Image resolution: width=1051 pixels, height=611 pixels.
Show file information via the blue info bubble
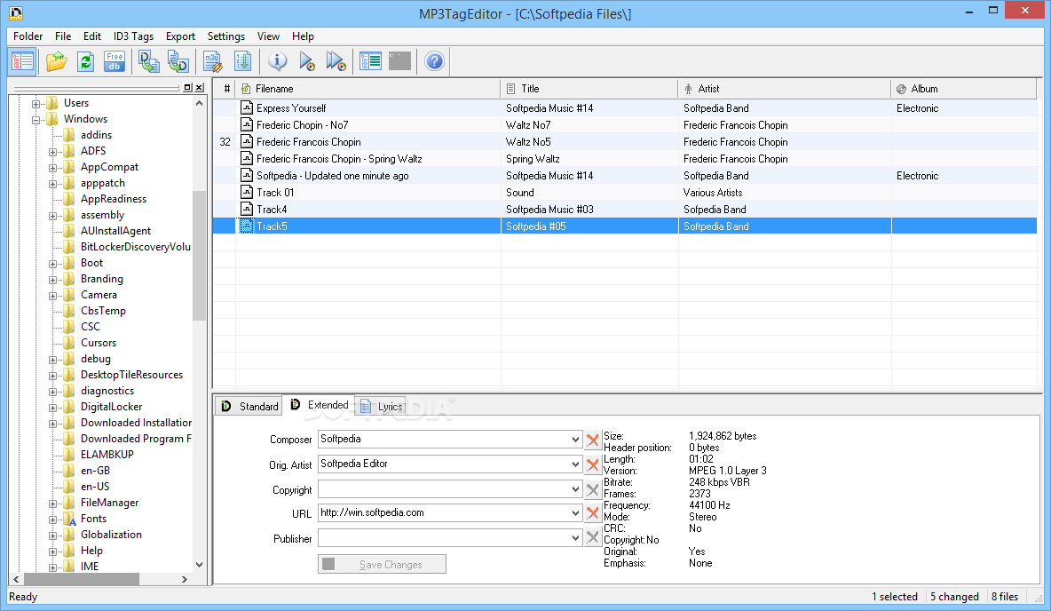(277, 61)
